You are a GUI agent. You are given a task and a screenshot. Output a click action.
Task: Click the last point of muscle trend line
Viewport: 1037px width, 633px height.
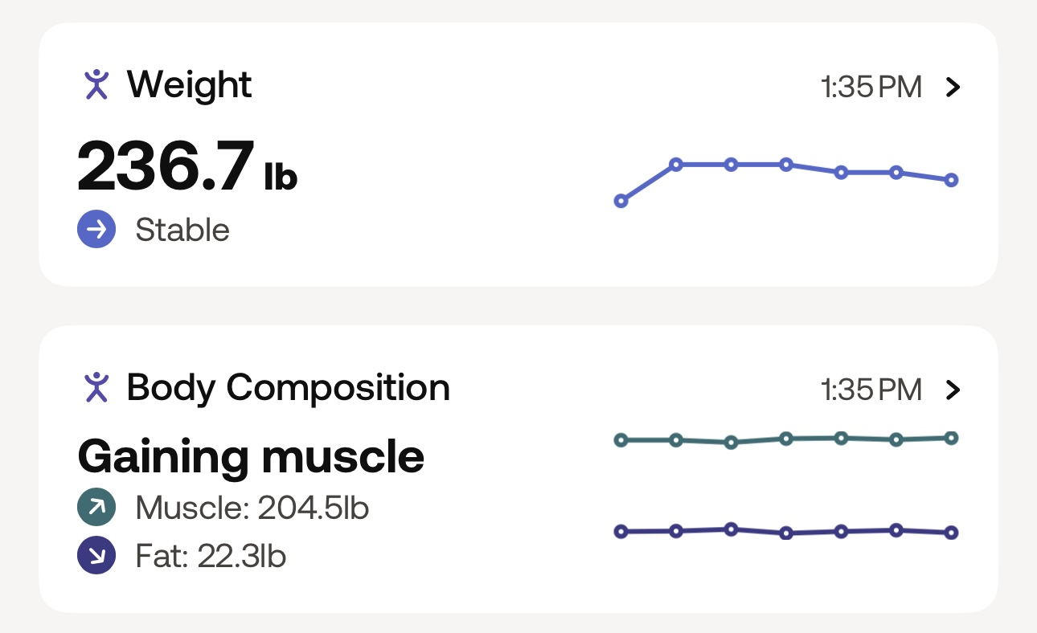click(x=952, y=438)
